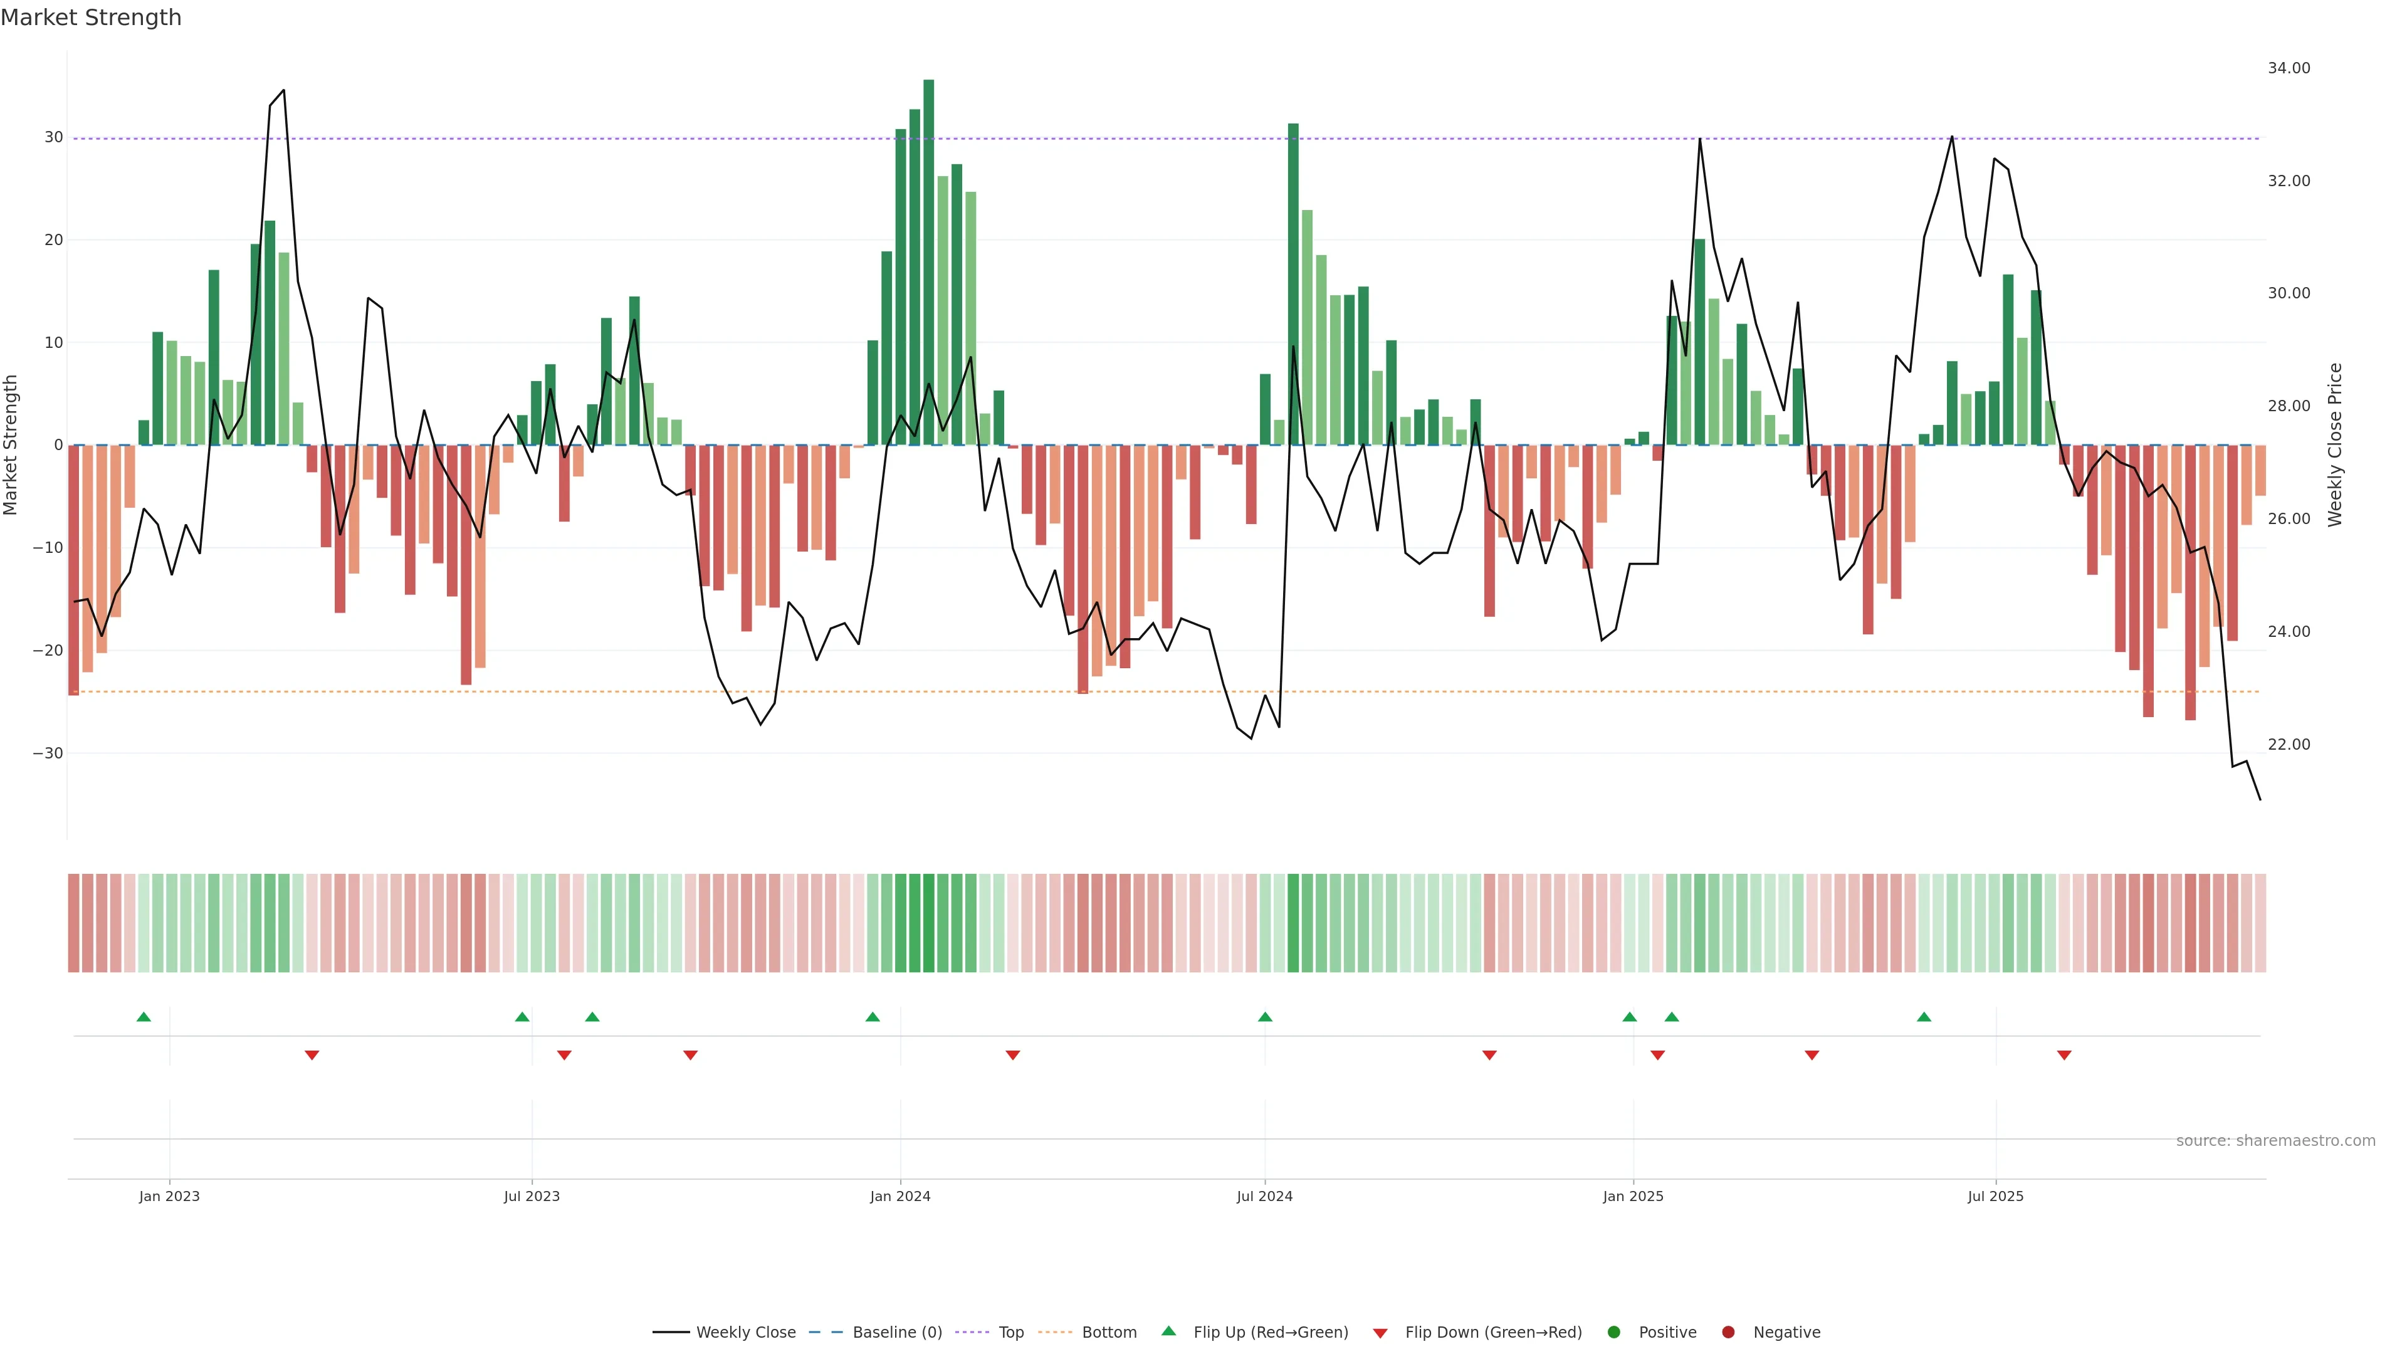
Task: Toggle the Bottom dotted line legend entry
Action: point(1108,1333)
